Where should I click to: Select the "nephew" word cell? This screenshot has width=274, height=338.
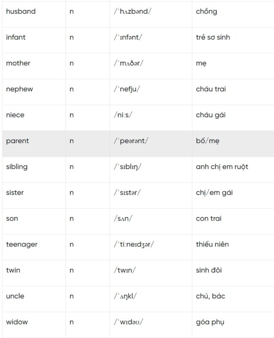point(19,89)
